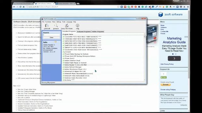Open the Chrome hamburger menu

tap(188, 7)
